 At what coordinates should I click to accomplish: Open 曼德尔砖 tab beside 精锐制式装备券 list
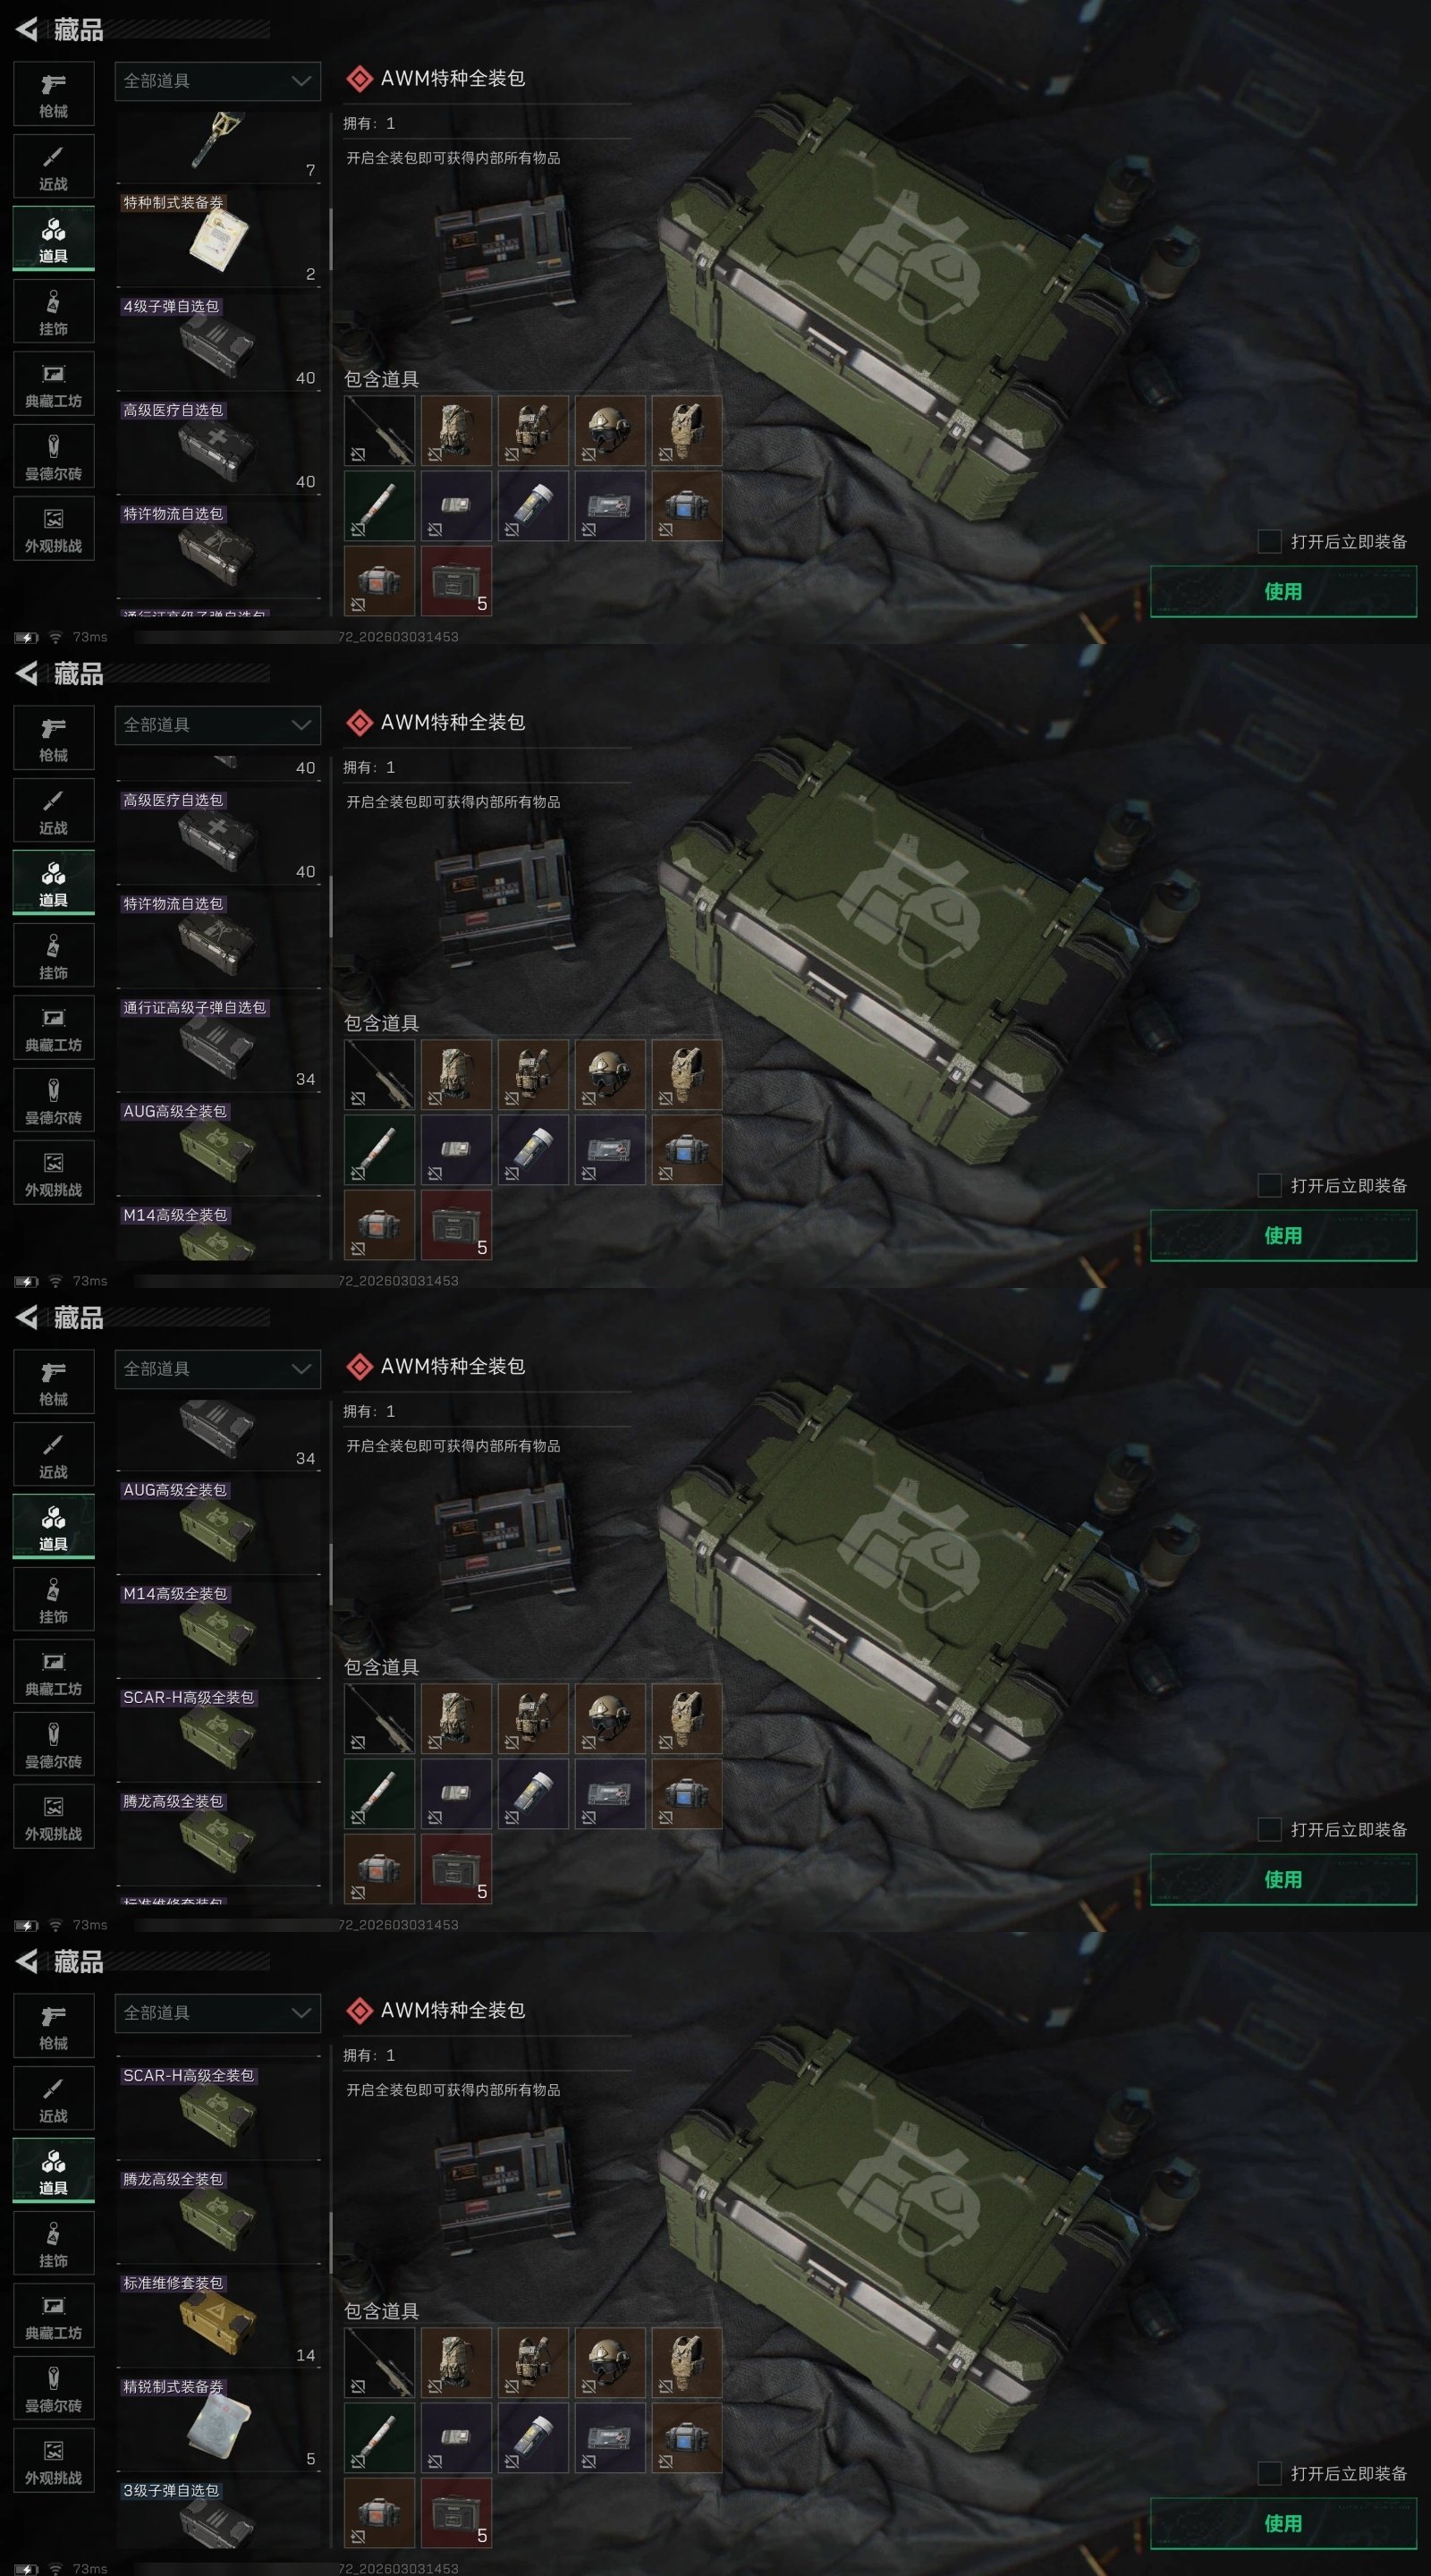pos(54,2388)
